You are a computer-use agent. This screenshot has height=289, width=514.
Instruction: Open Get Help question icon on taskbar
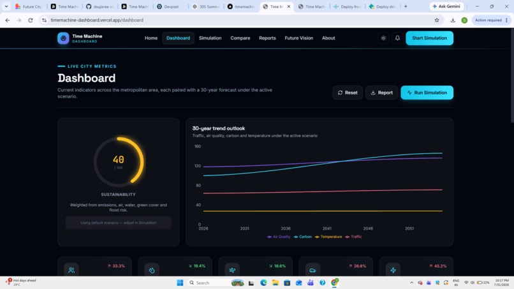[x=323, y=283]
